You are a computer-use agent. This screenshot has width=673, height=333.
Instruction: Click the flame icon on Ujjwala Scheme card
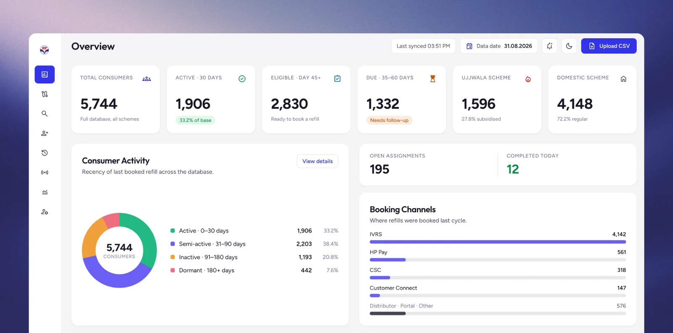coord(528,79)
